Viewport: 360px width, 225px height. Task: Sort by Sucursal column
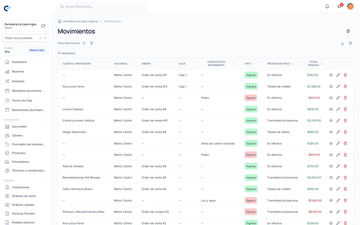pyautogui.click(x=122, y=64)
